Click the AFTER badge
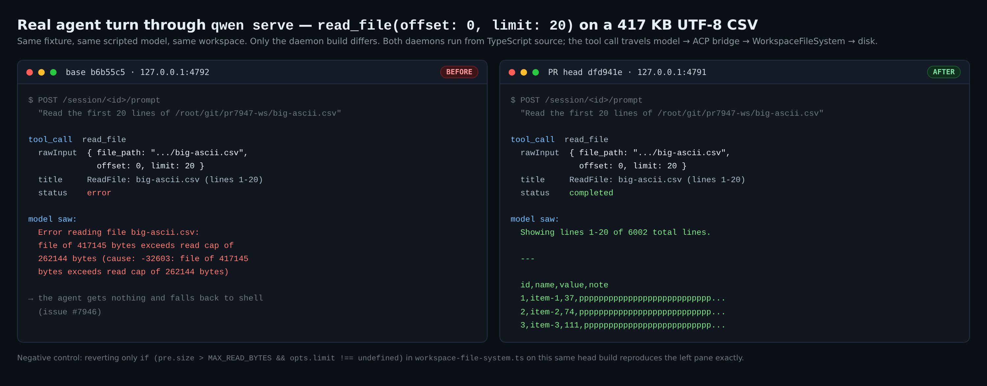The image size is (987, 386). tap(943, 72)
